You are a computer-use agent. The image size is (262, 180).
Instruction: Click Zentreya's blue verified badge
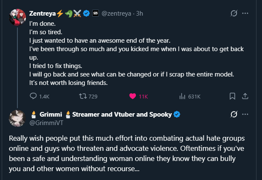pos(87,14)
